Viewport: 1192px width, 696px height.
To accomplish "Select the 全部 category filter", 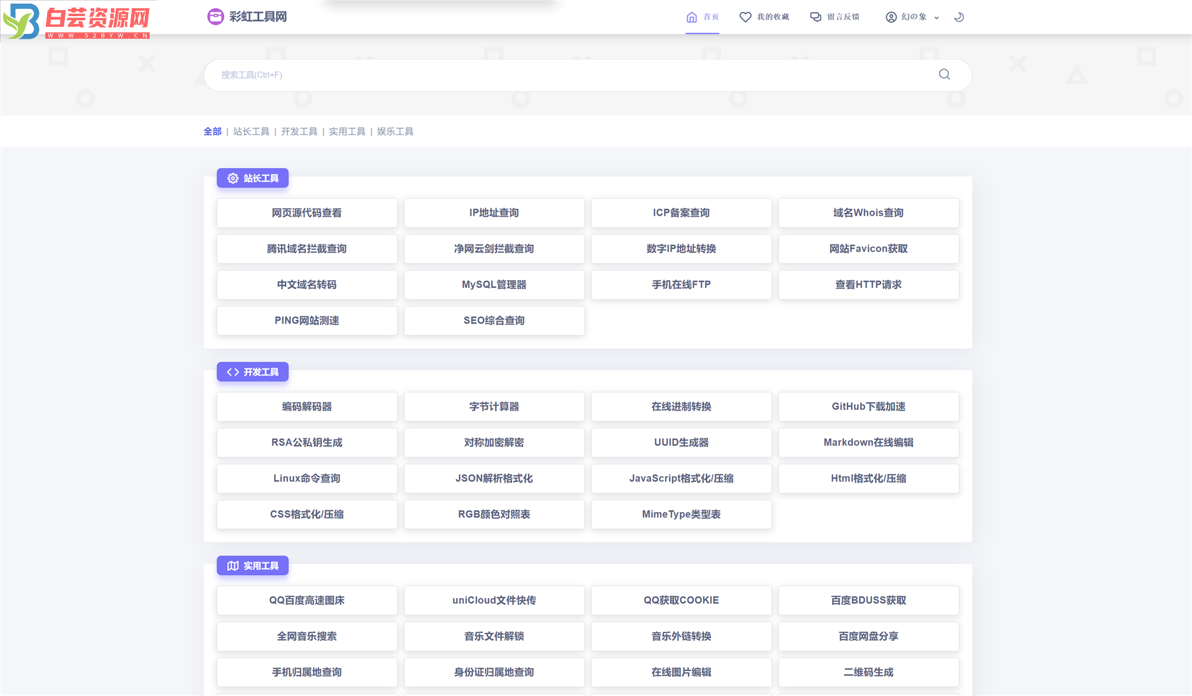I will click(212, 132).
